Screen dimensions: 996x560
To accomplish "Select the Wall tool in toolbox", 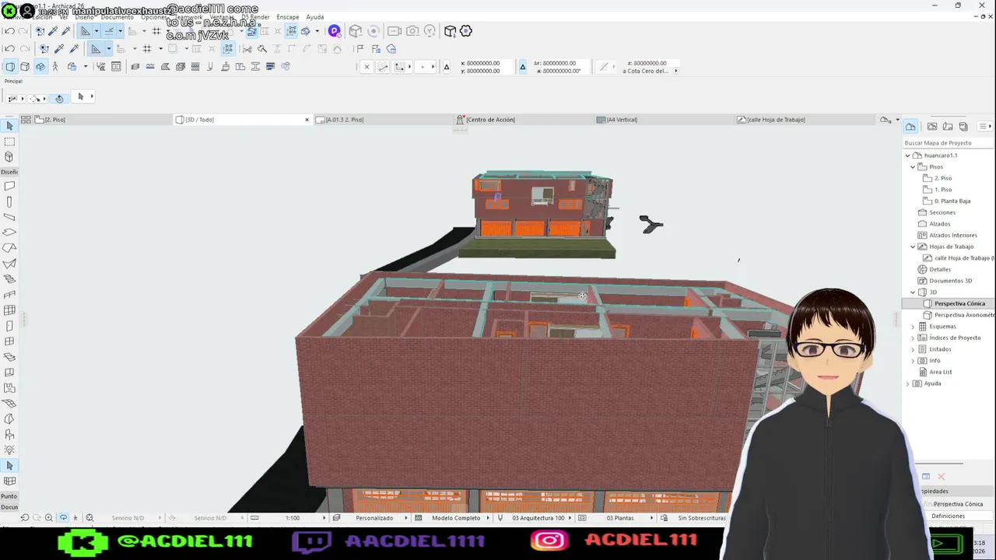I will tap(9, 186).
